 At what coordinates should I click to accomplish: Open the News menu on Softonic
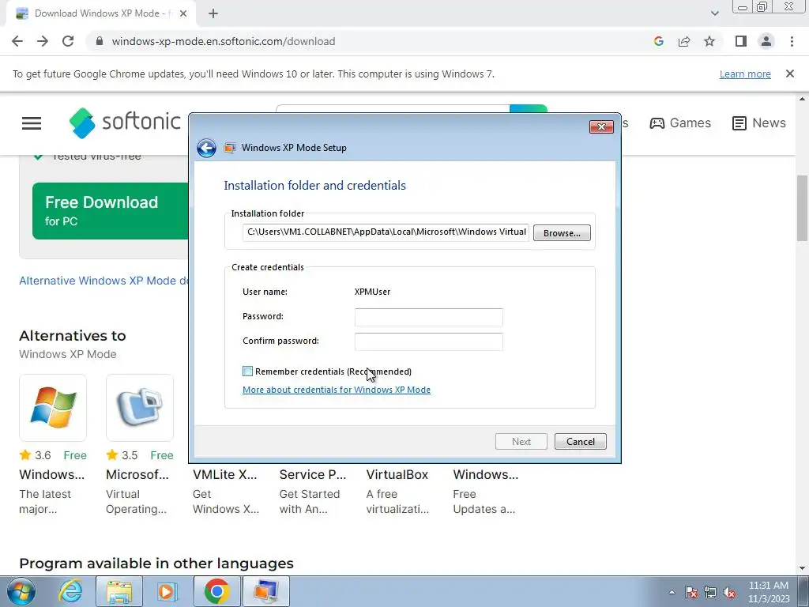coord(759,123)
